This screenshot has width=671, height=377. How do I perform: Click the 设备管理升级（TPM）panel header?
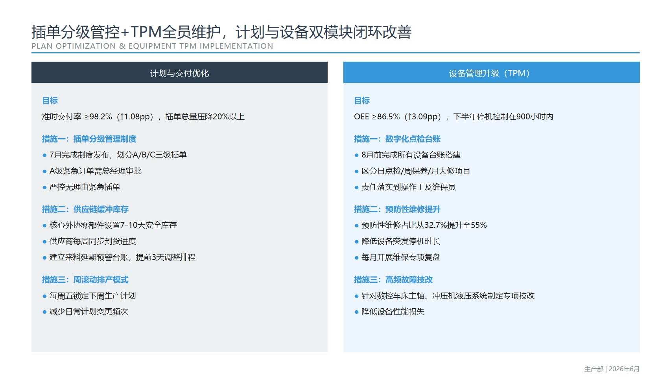point(491,73)
